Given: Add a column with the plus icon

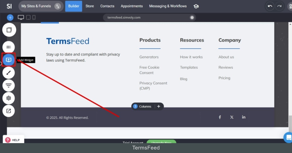Looking at the screenshot, I should tap(159, 106).
